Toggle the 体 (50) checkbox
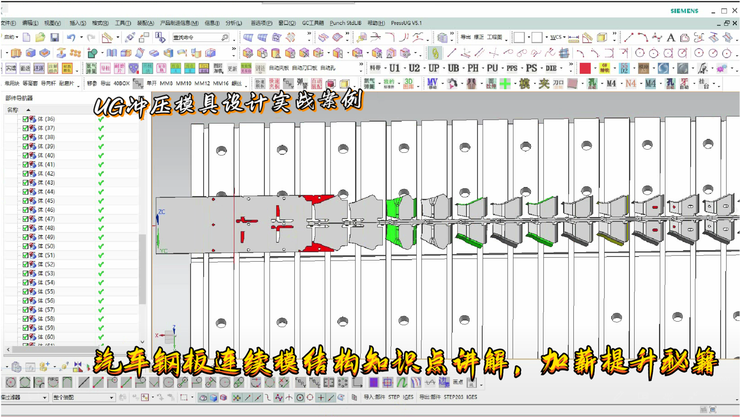This screenshot has height=417, width=740. (x=25, y=246)
